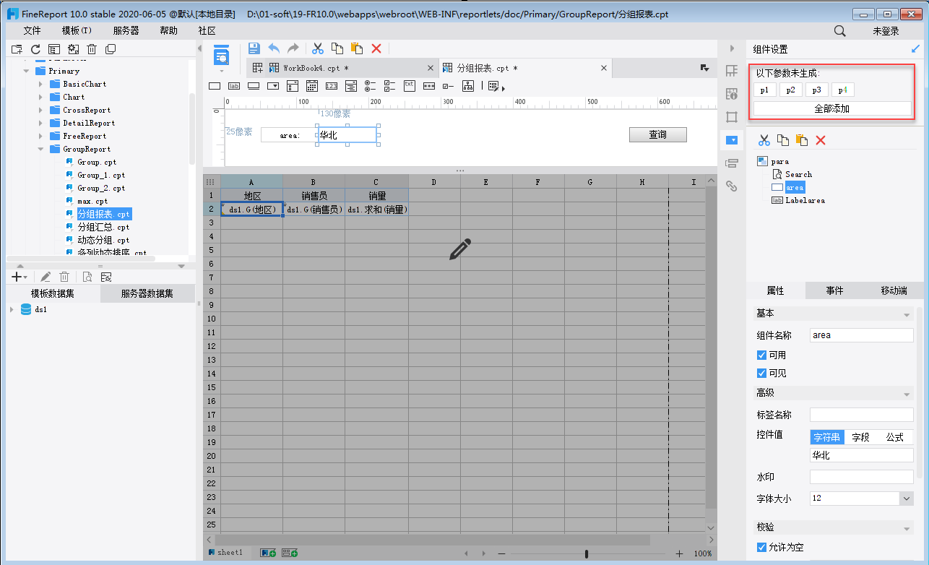929x565 pixels.
Task: Select the Radio button group widget icon
Action: point(371,85)
